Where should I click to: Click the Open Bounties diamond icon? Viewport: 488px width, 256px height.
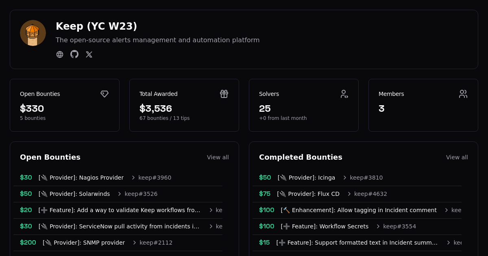[x=105, y=94]
